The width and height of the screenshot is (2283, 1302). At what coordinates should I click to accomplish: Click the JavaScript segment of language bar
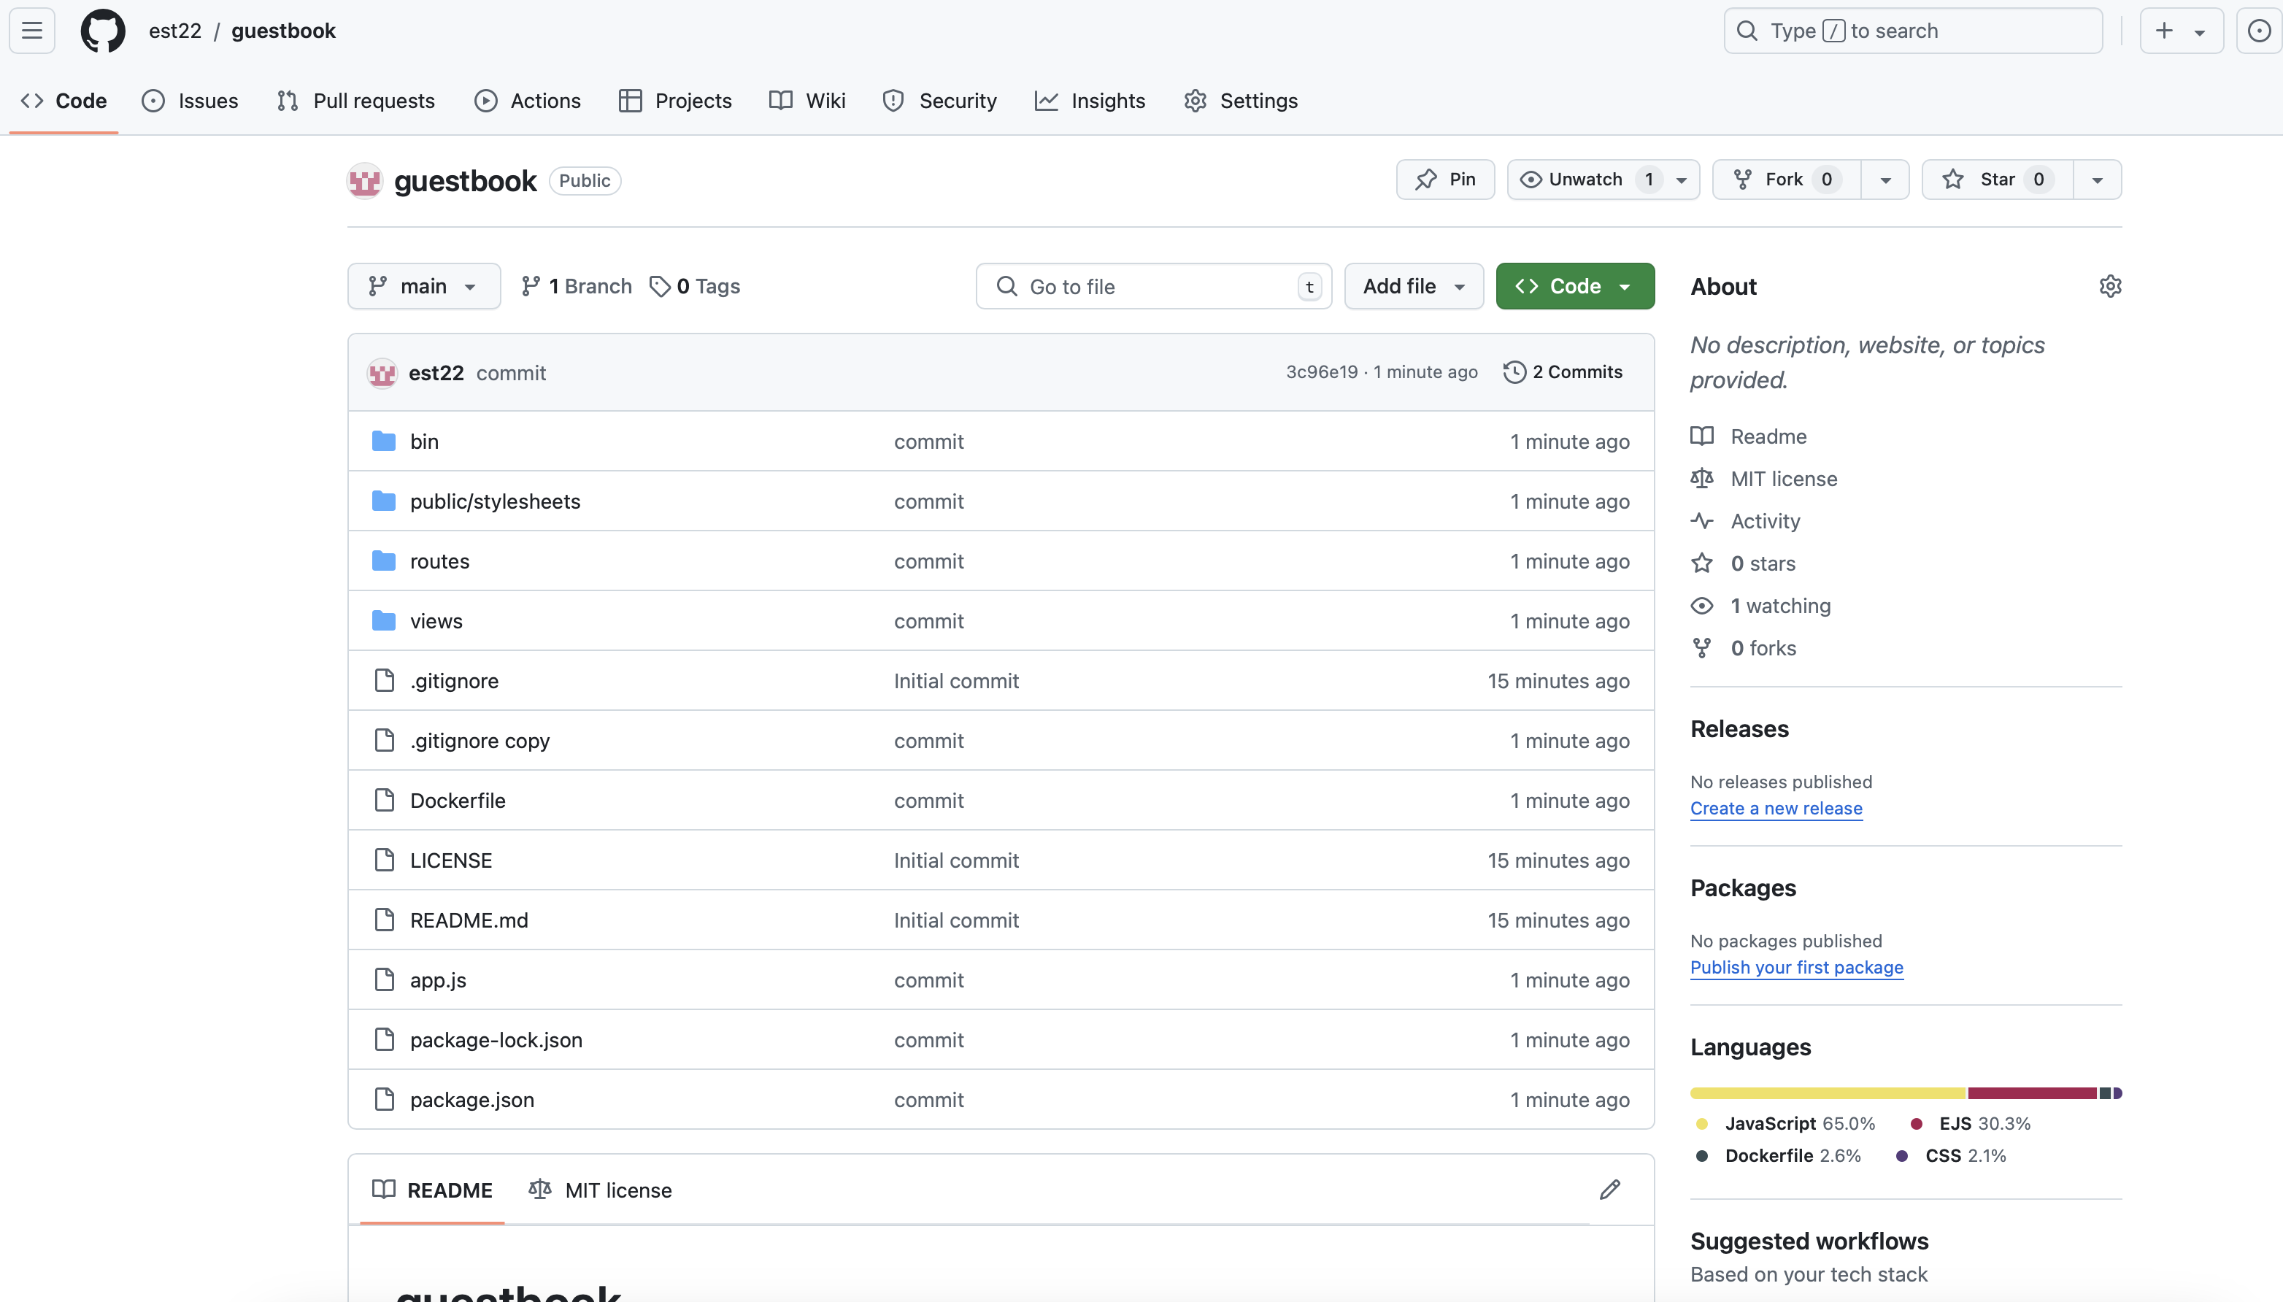coord(1827,1093)
